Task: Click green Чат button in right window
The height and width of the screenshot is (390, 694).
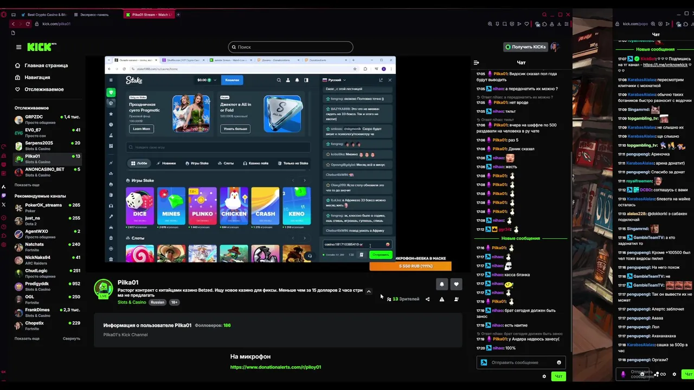Action: pos(688,374)
